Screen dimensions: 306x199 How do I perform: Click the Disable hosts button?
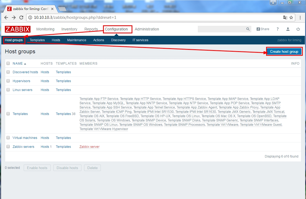click(x=67, y=168)
